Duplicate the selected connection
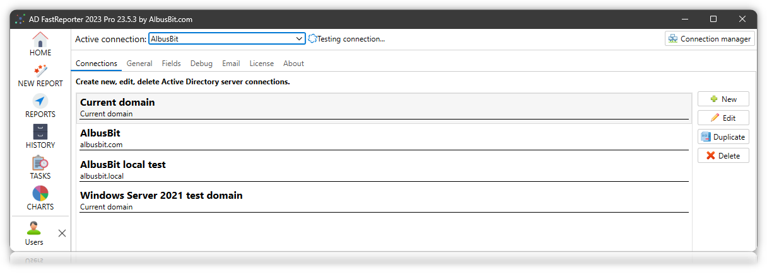This screenshot has width=767, height=273. point(723,136)
